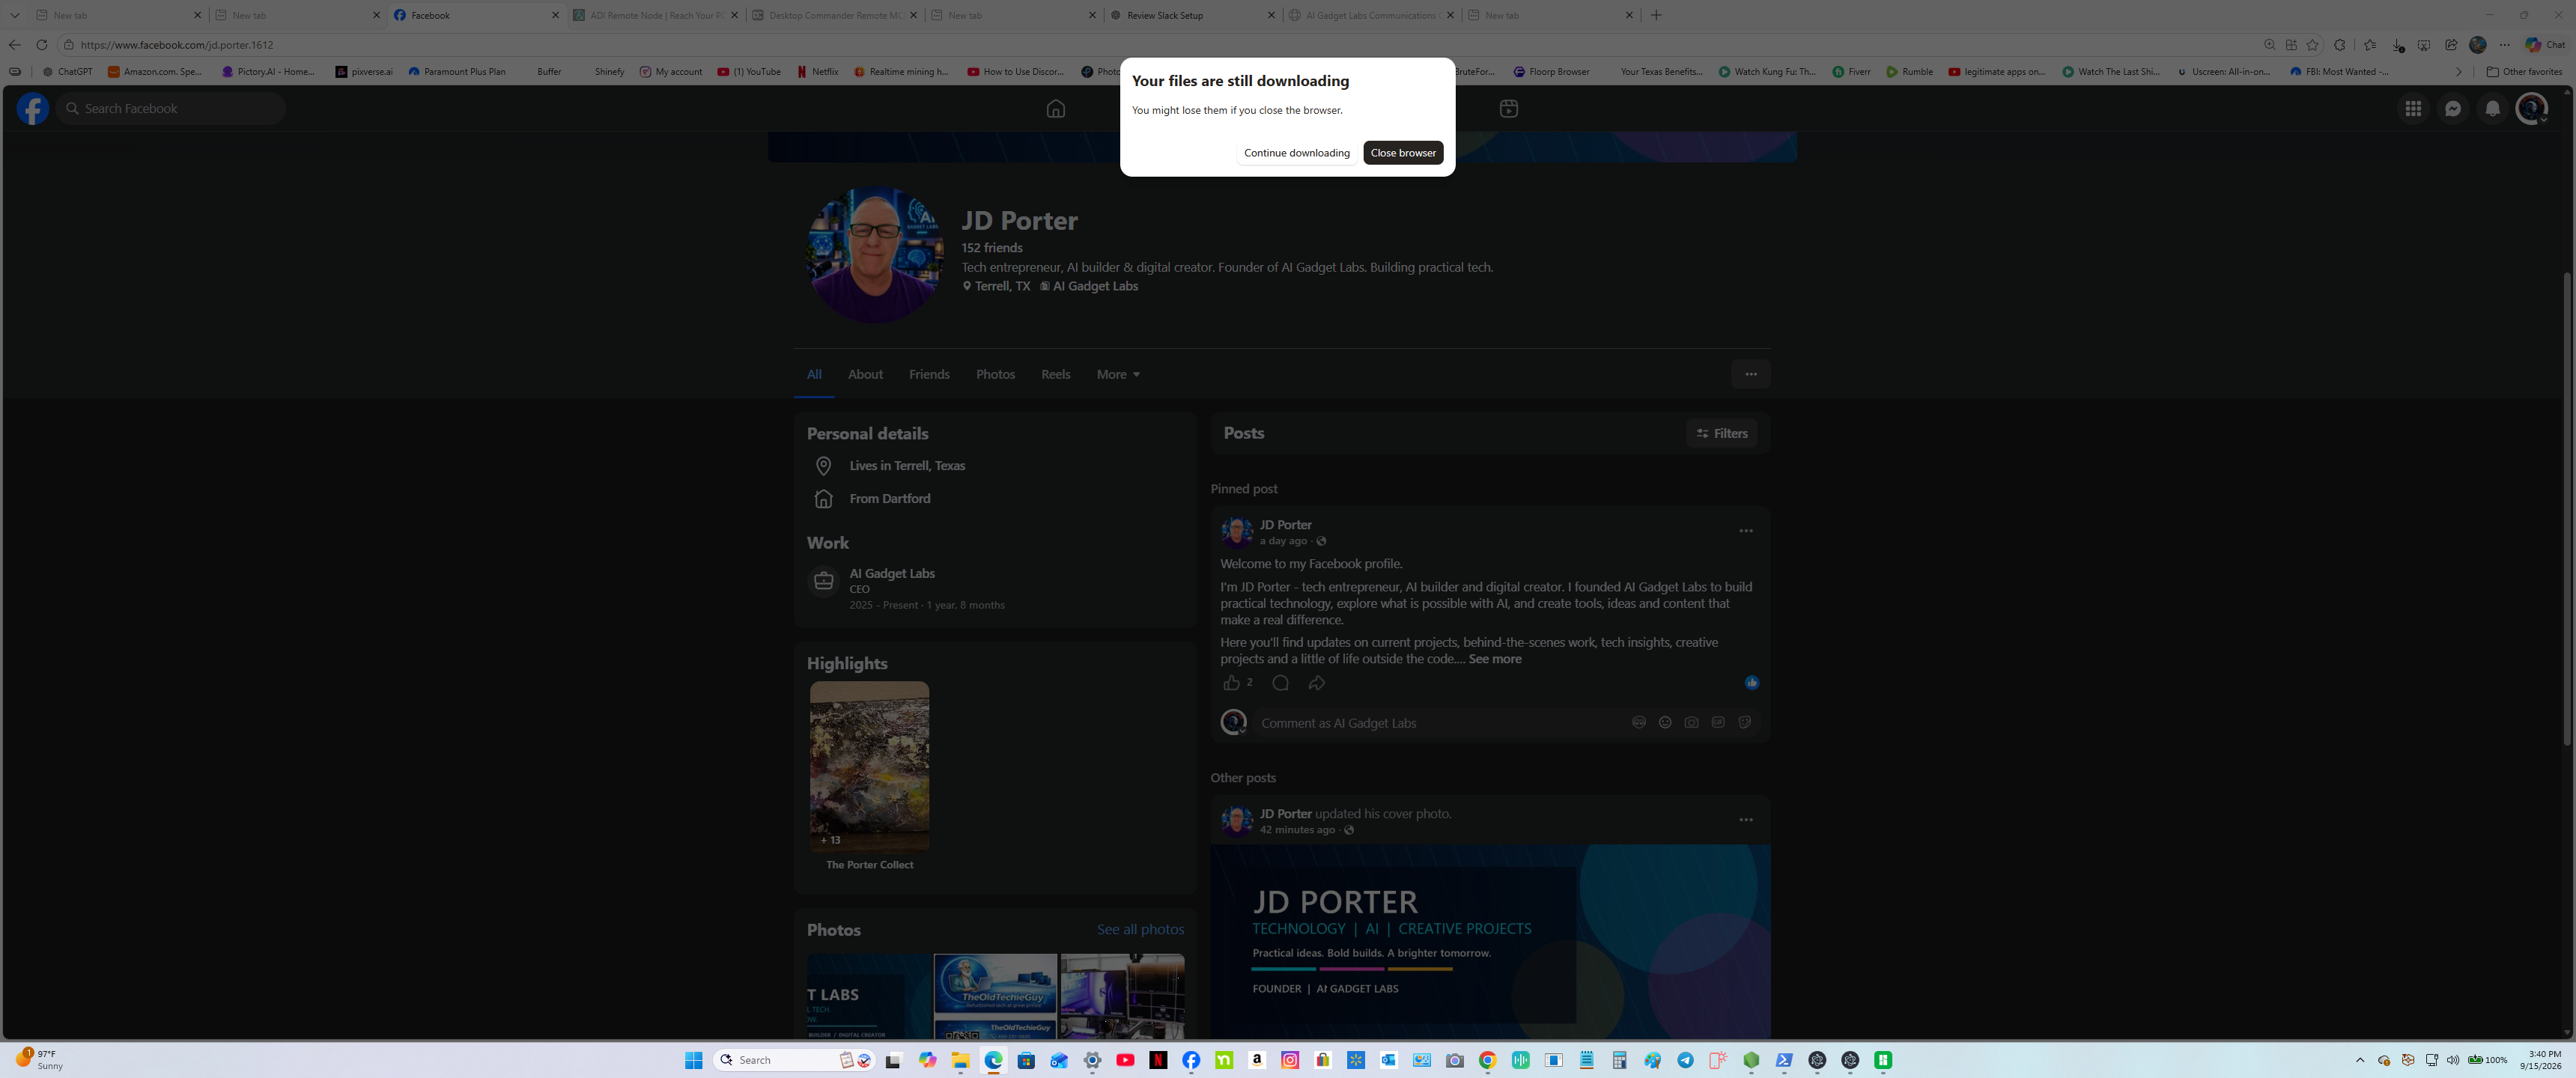
Task: Click the Search Facebook field
Action: pyautogui.click(x=171, y=108)
